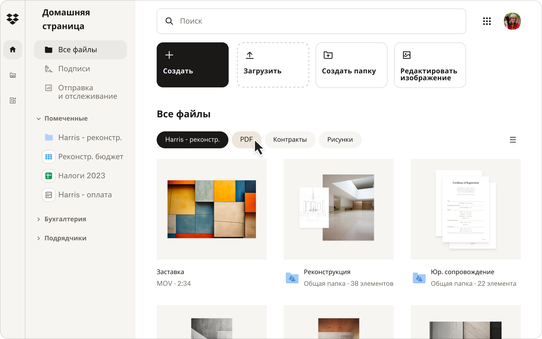Click shared folder icon beside Юр. сопровождение
542x339 pixels.
click(x=419, y=278)
